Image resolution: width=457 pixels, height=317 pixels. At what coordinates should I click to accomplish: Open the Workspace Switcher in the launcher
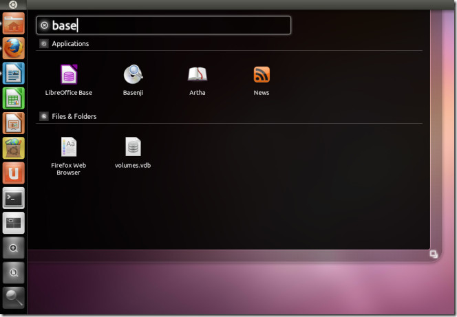(14, 223)
